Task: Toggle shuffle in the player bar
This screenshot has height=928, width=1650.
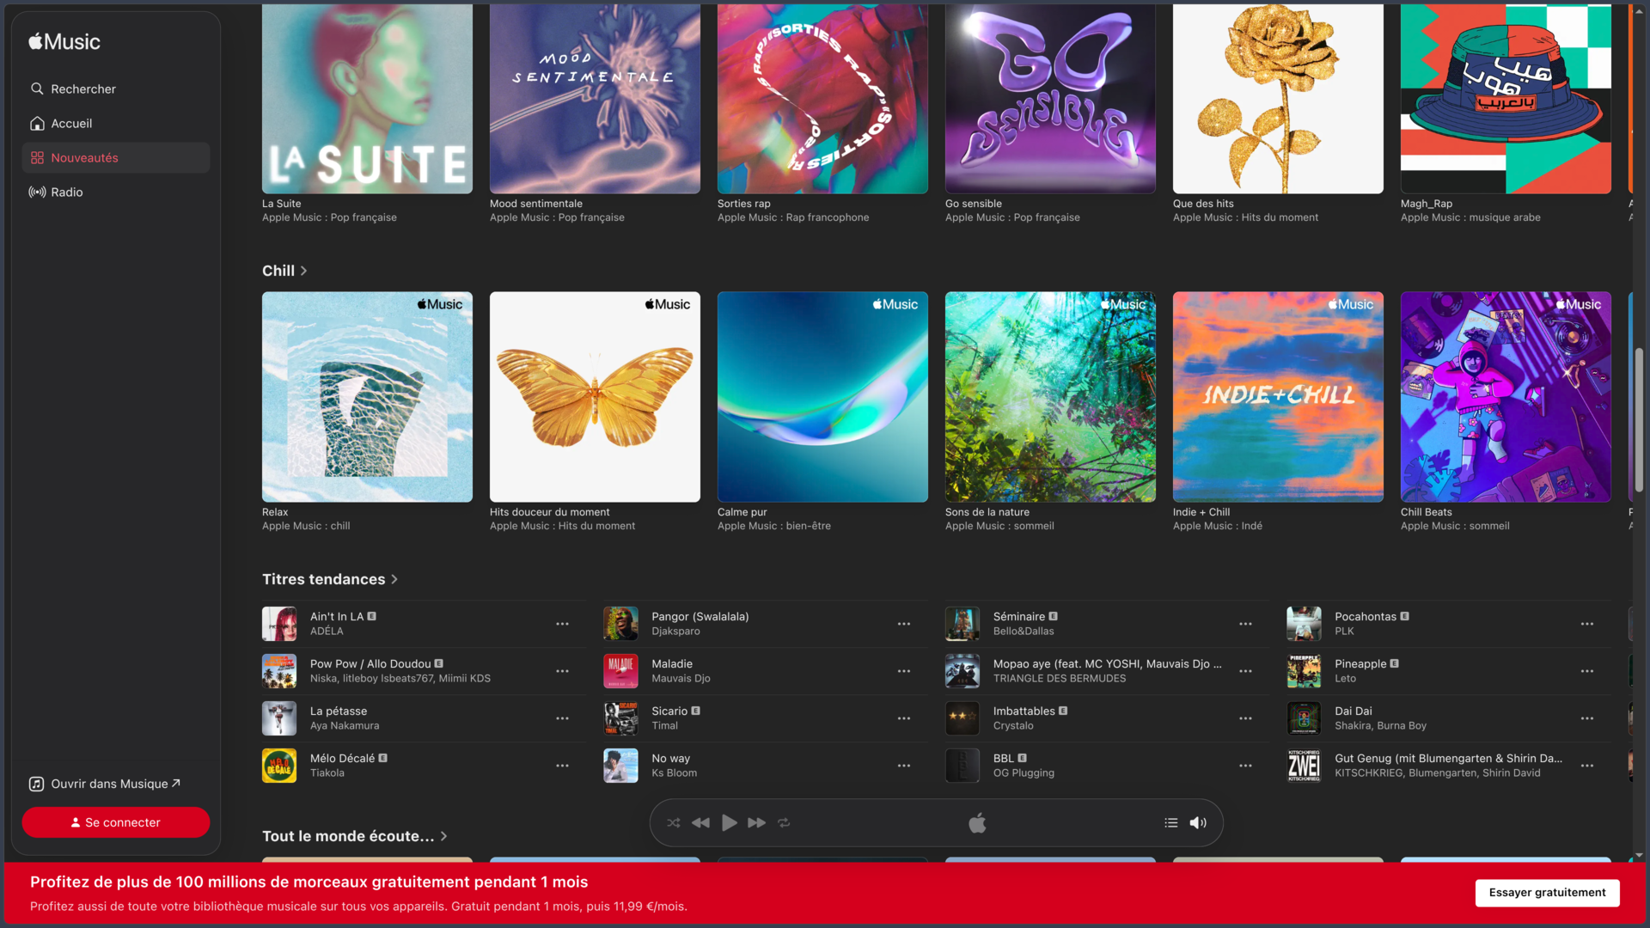Action: click(x=674, y=822)
